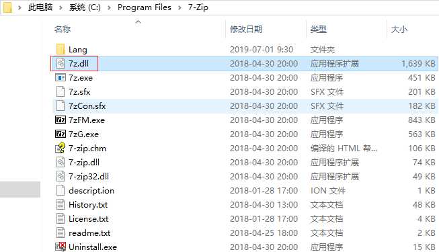Sort by the 大小 column header
439x252 pixels.
click(x=399, y=29)
